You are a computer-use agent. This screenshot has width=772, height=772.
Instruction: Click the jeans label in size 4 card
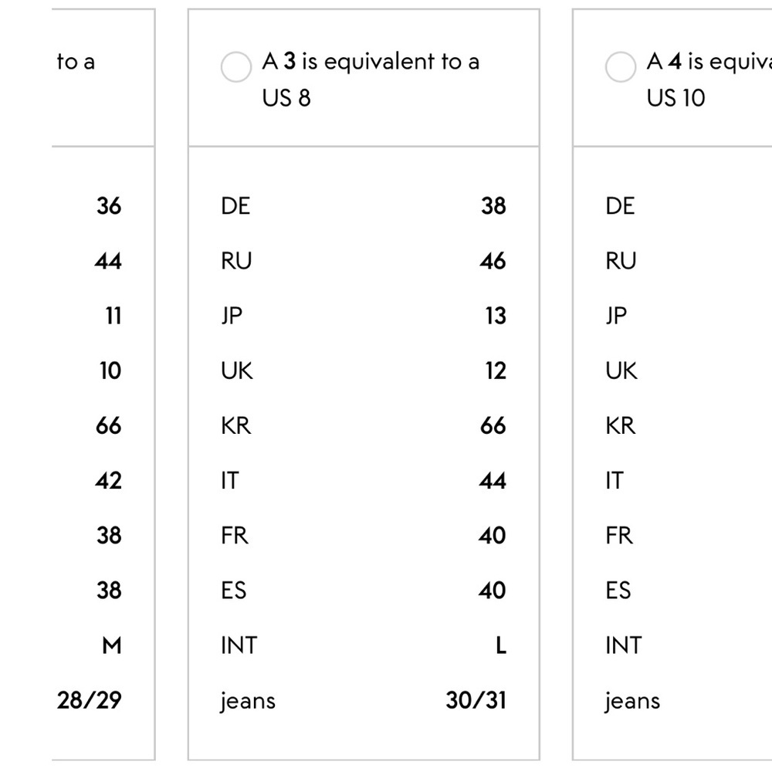click(633, 701)
